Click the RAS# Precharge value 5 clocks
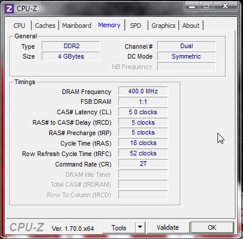Screen dimensions: 243x239 coord(143,133)
